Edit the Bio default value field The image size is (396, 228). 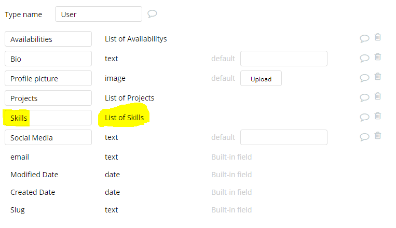pos(283,59)
